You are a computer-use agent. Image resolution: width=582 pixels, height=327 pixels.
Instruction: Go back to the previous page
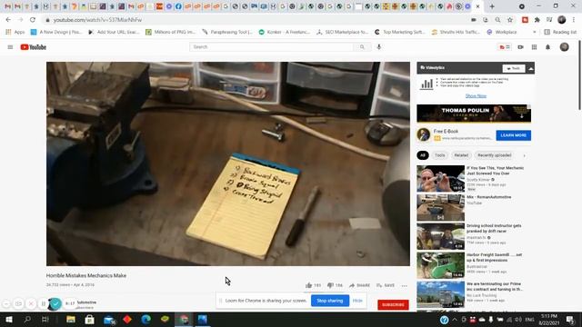pyautogui.click(x=8, y=20)
